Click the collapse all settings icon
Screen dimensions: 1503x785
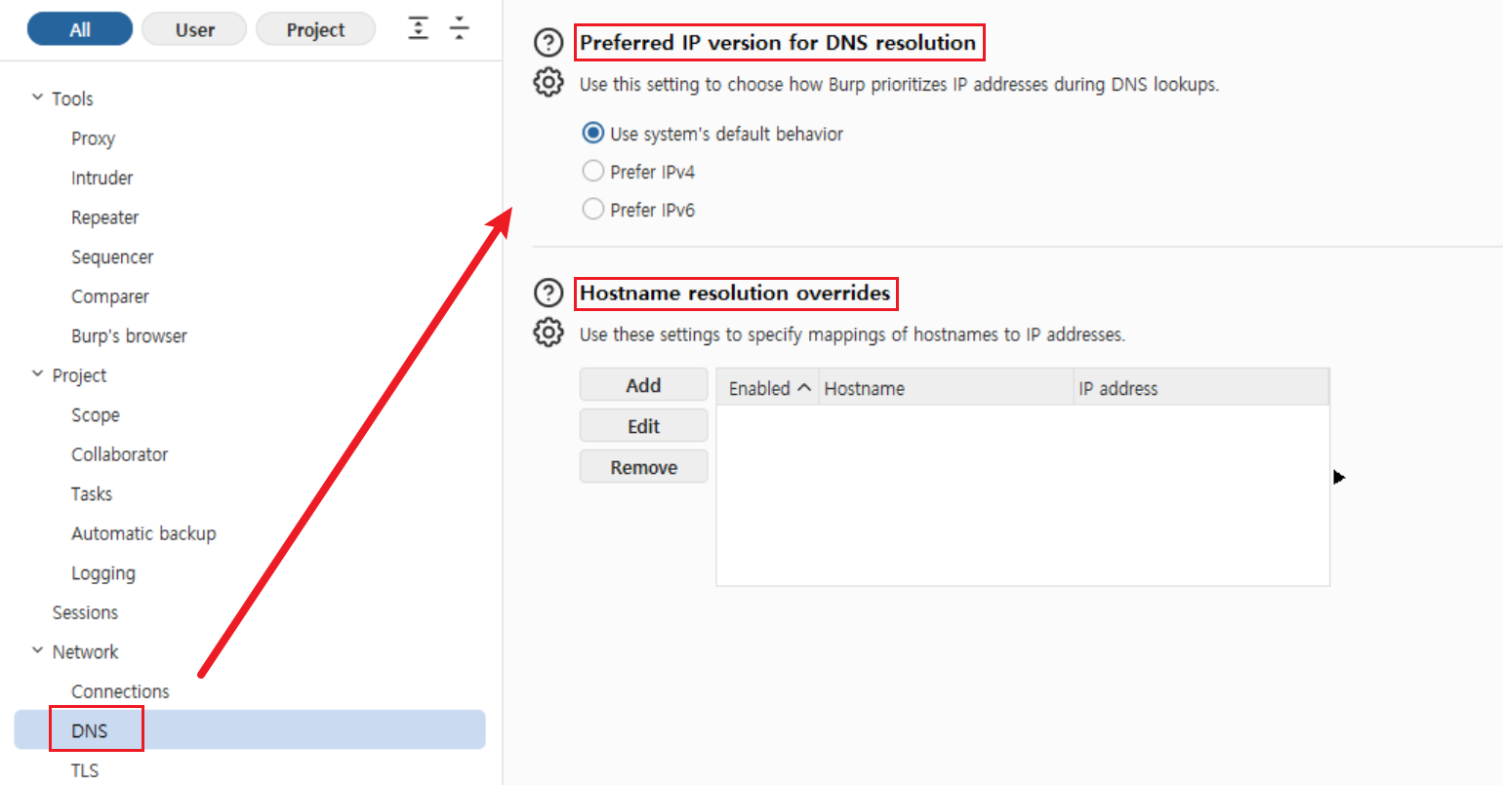coord(459,28)
